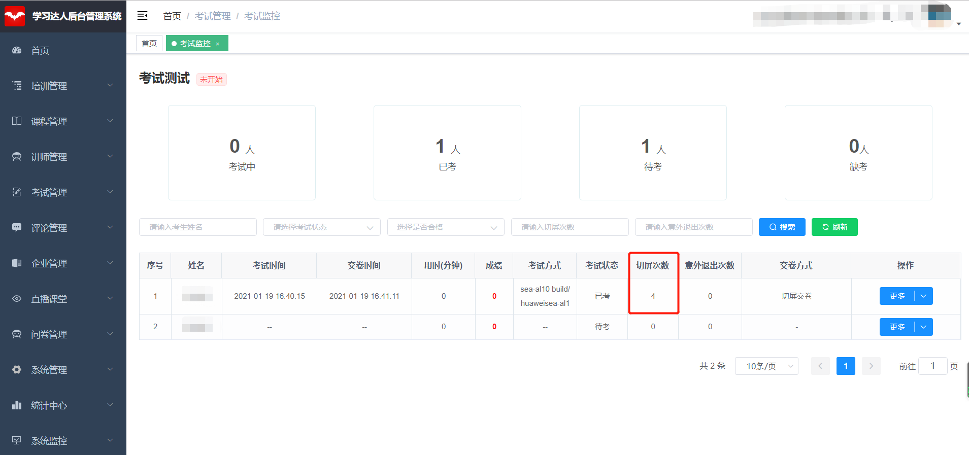This screenshot has height=455, width=969.
Task: Click the 企业管理 icon in sidebar
Action: (x=17, y=263)
